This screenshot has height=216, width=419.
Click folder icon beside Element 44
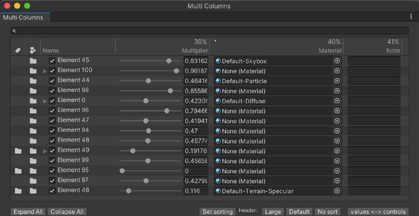(33, 81)
